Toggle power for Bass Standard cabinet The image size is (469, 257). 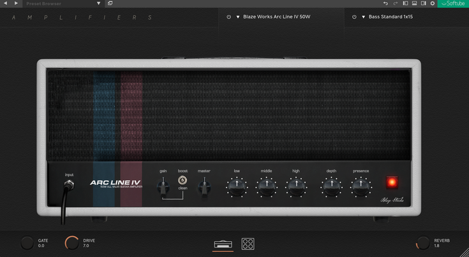tap(354, 17)
